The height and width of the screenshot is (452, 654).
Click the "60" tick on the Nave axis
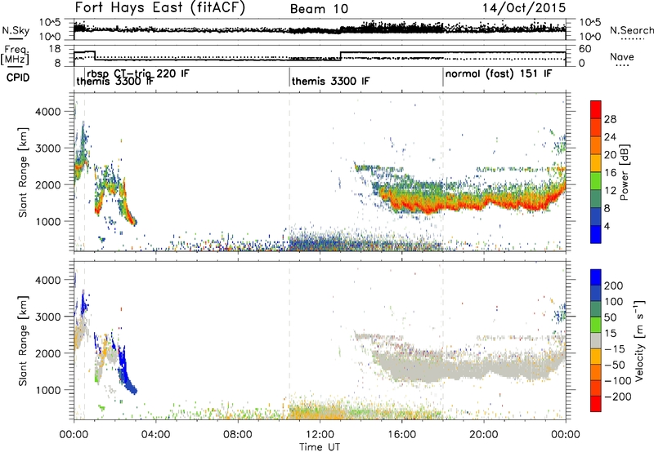click(585, 49)
